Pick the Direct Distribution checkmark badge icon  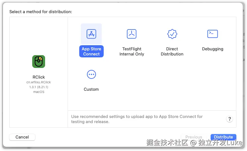[x=172, y=34]
